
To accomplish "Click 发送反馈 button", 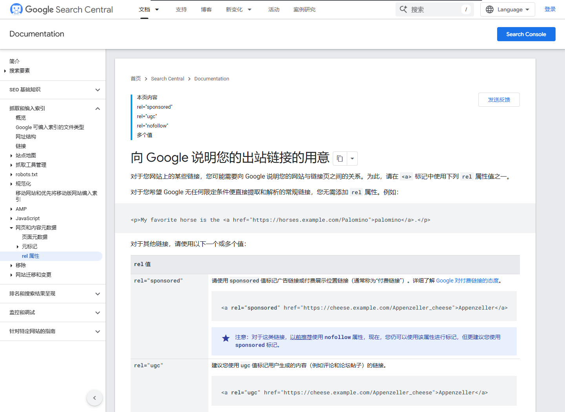I will coord(499,100).
